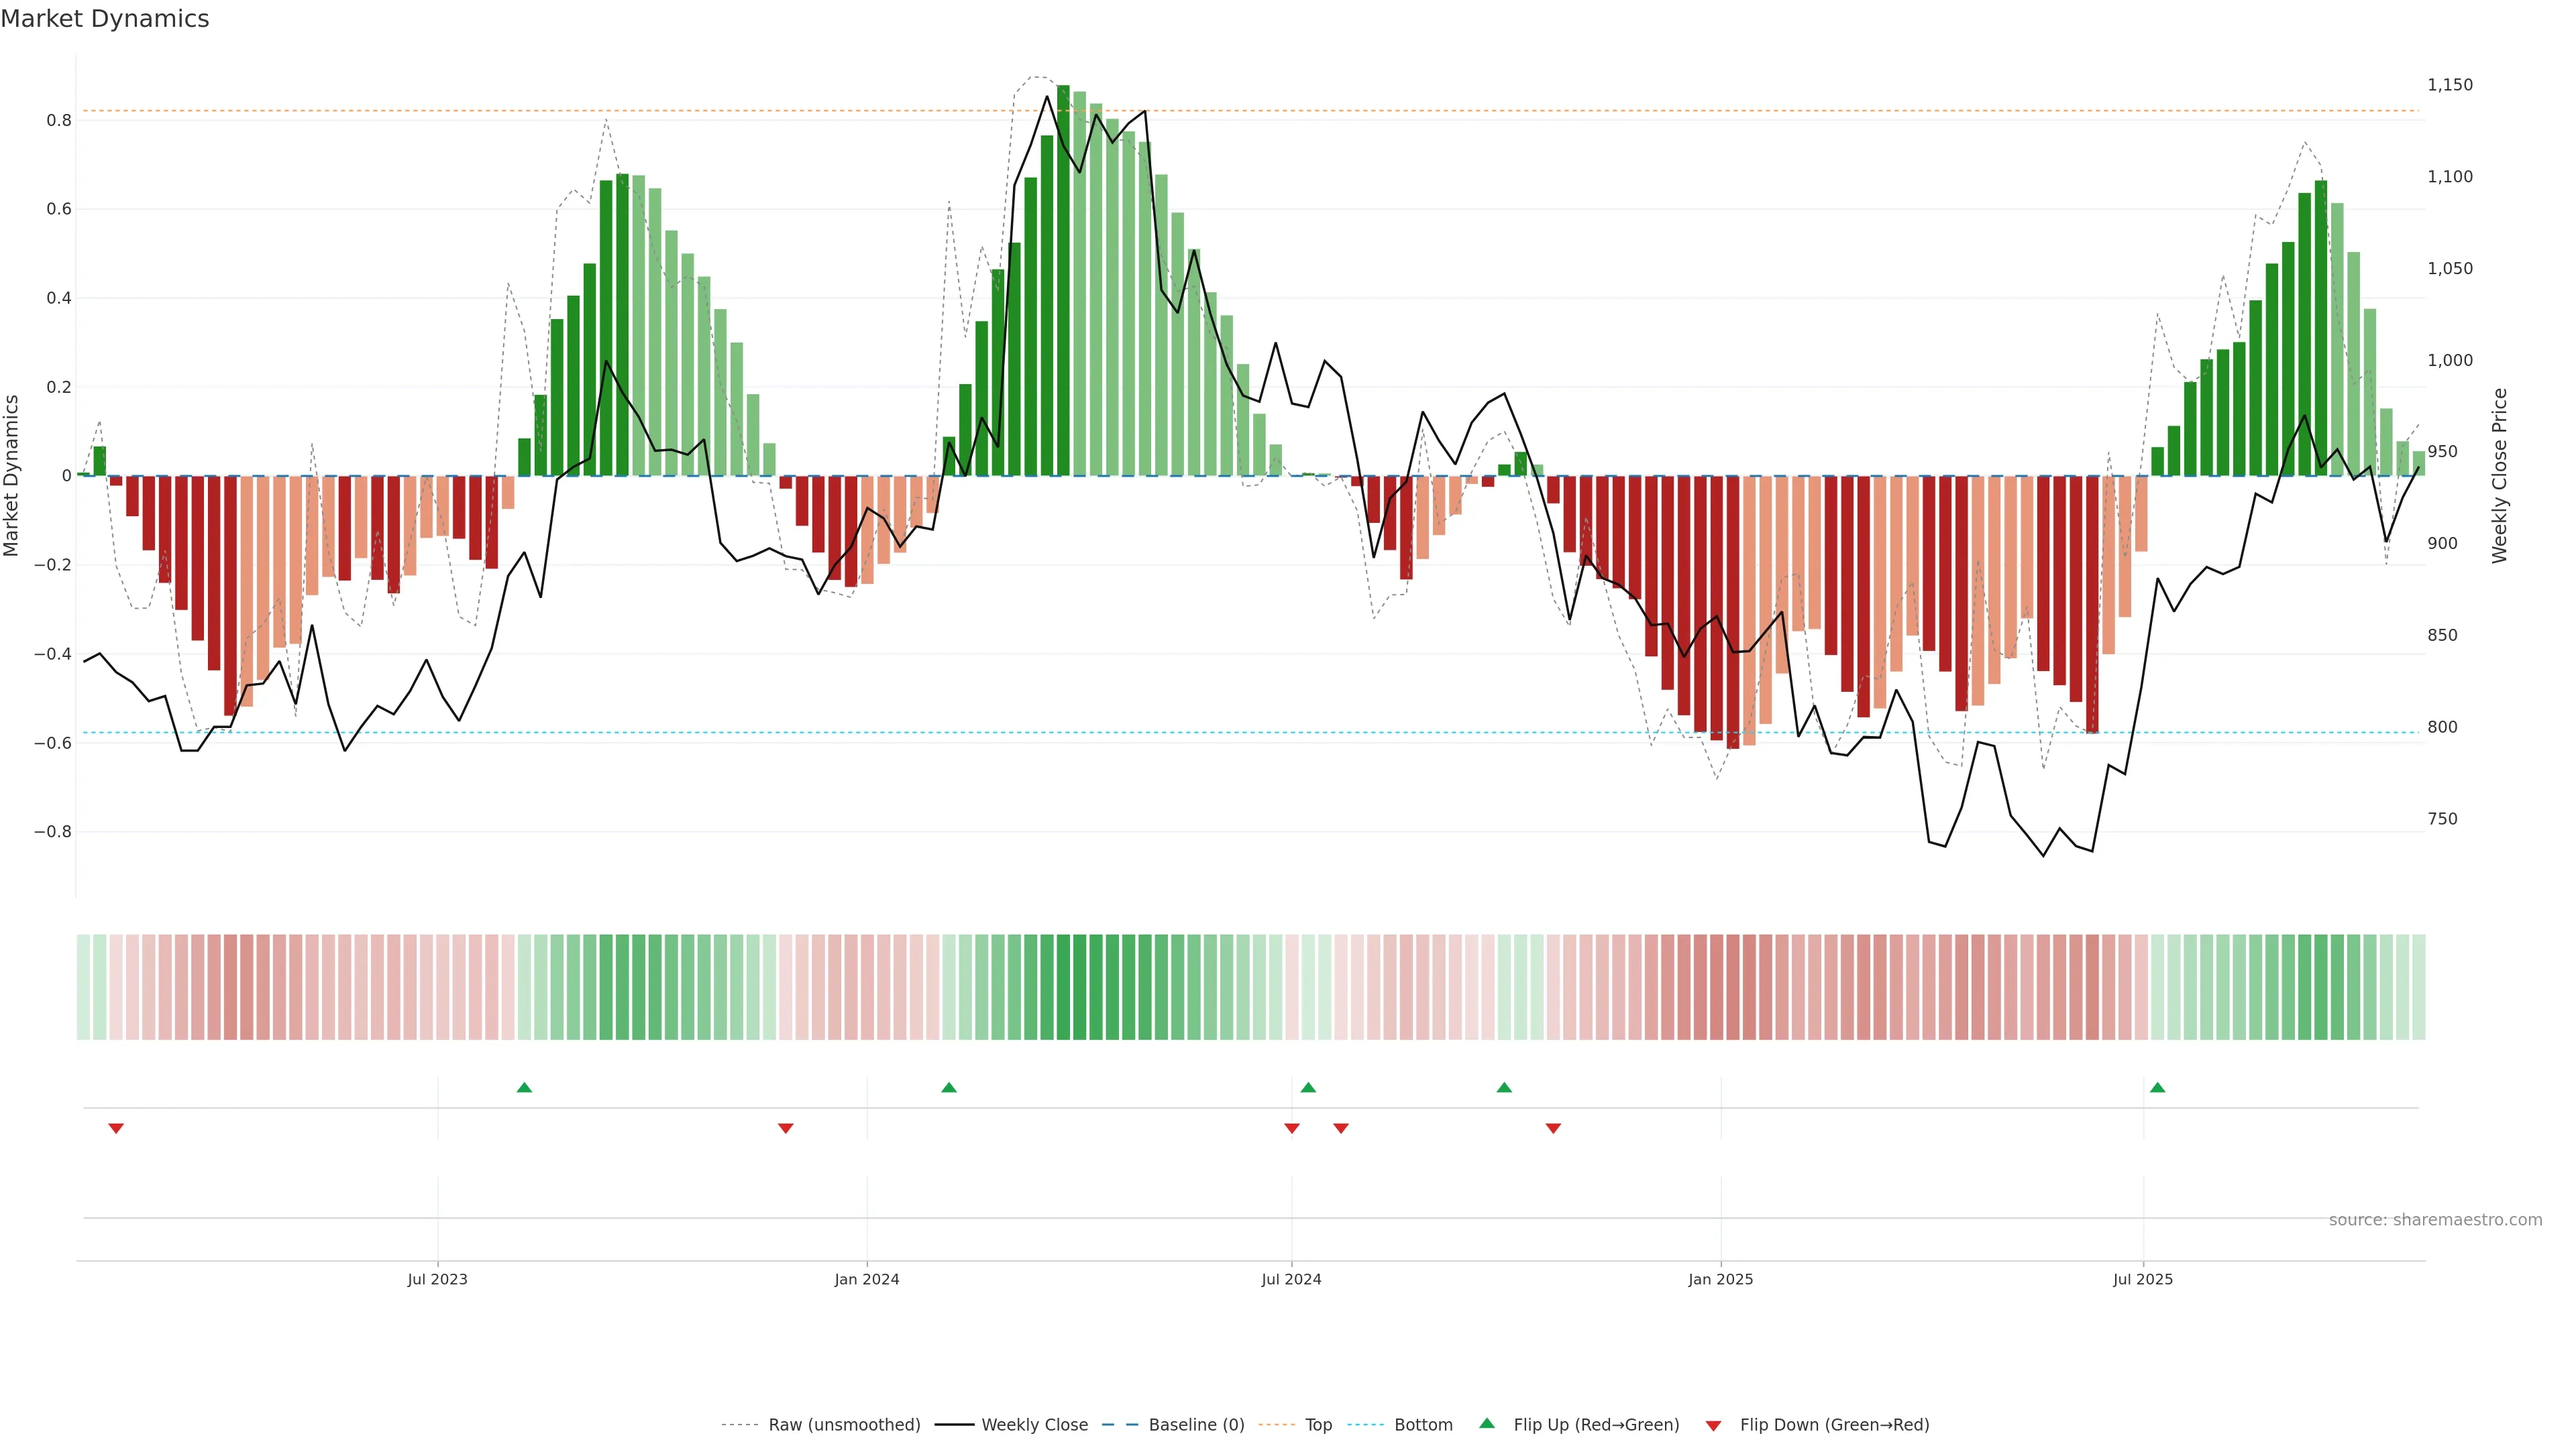Image resolution: width=2576 pixels, height=1448 pixels.
Task: Click green flip-up marker after Jul 2025
Action: pyautogui.click(x=2157, y=1087)
